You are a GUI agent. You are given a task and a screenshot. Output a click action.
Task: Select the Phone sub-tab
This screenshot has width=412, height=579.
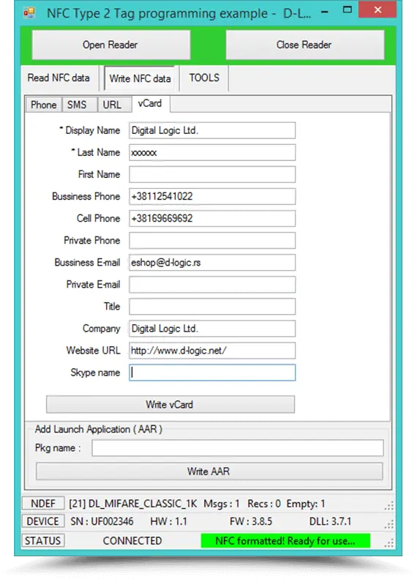[x=44, y=105]
